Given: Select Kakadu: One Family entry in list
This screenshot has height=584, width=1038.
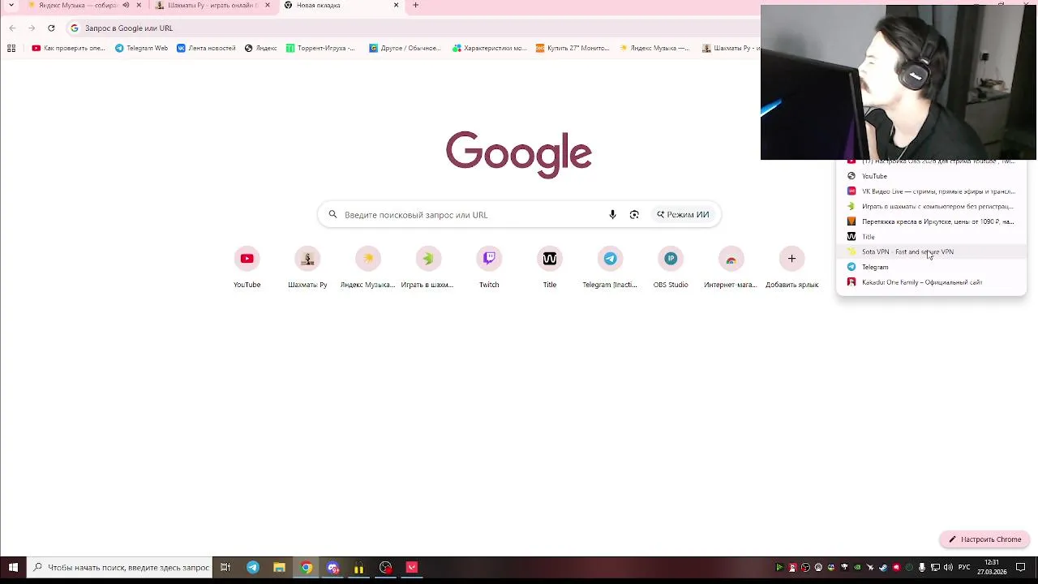Looking at the screenshot, I should click(932, 282).
